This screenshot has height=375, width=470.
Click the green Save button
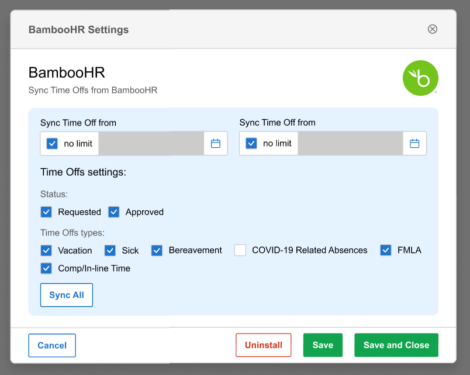coord(323,345)
